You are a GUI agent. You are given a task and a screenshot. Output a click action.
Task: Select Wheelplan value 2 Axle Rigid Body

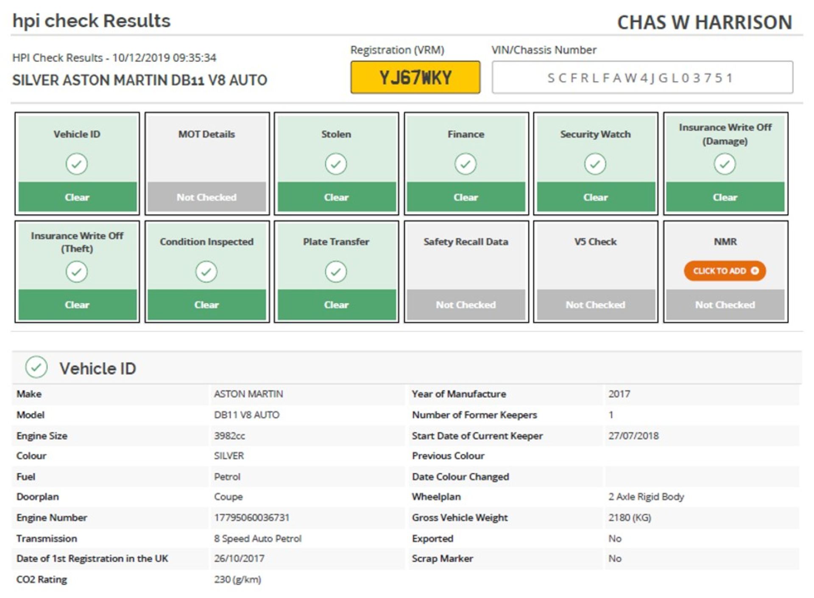pyautogui.click(x=647, y=497)
